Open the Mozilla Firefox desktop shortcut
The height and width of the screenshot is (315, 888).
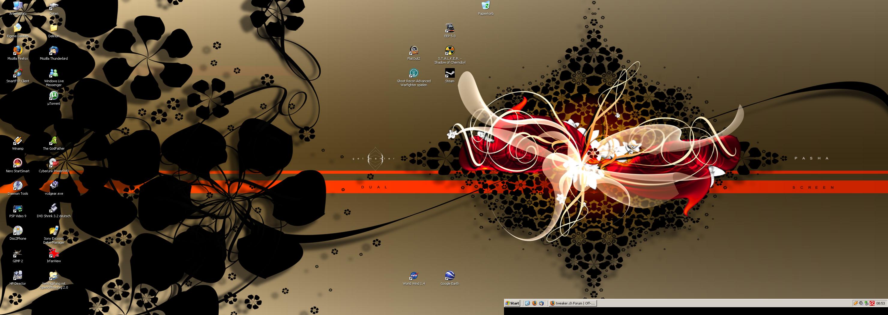tap(18, 51)
